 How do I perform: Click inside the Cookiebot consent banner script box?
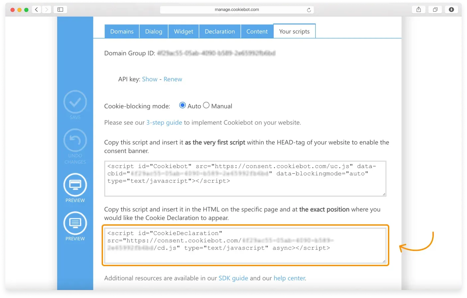245,179
